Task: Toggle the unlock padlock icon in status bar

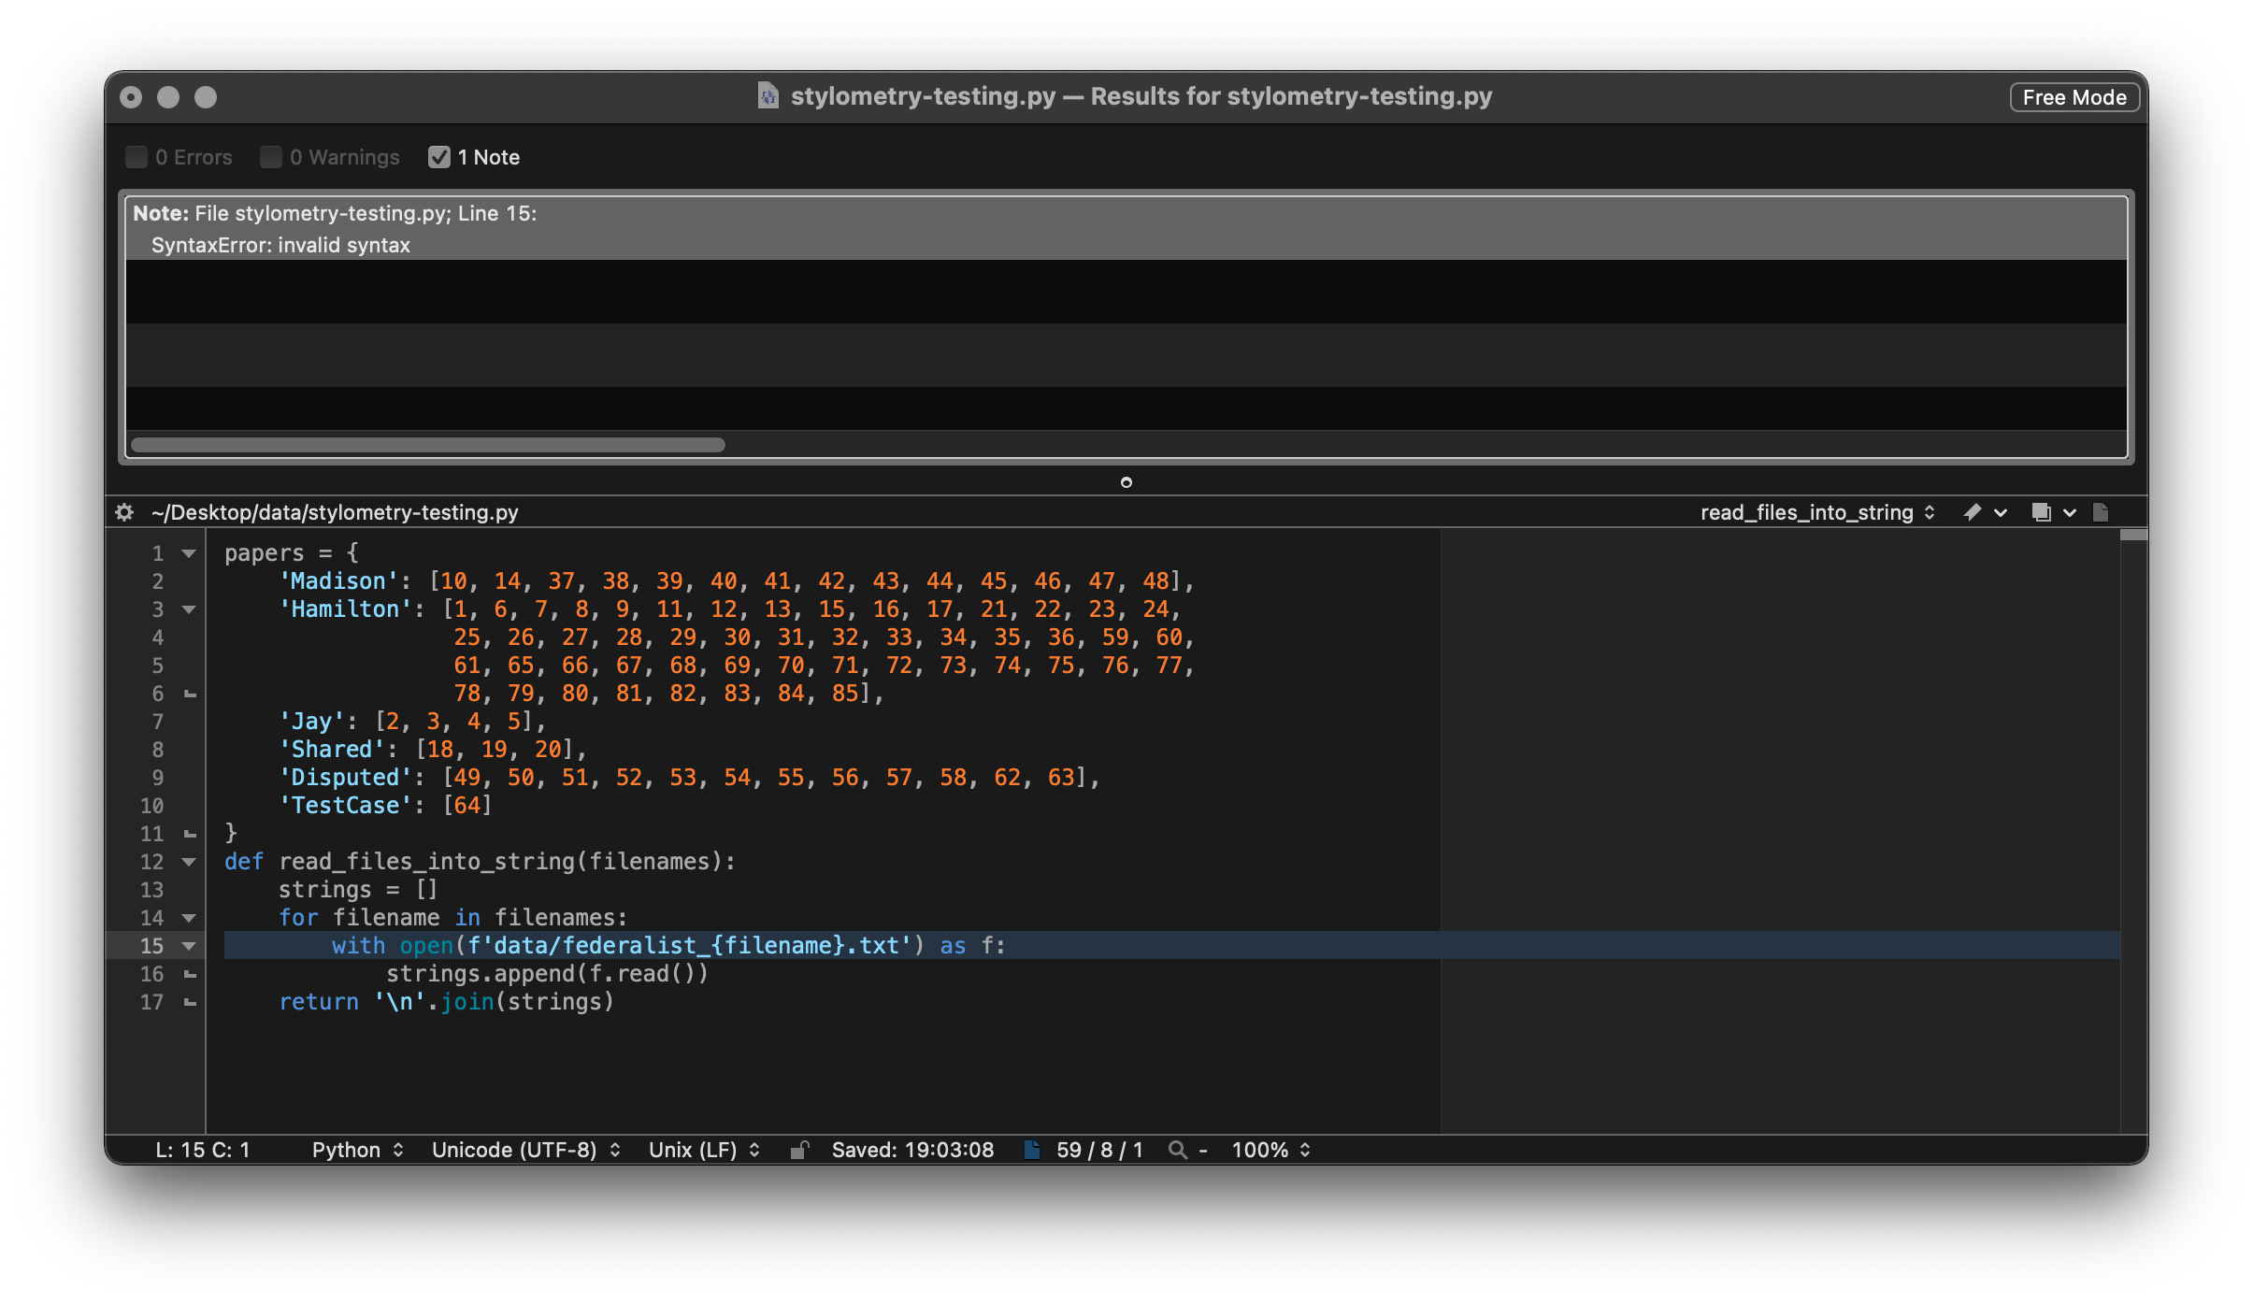Action: [x=799, y=1150]
